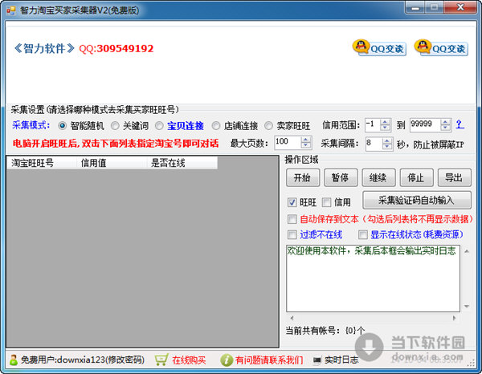Image resolution: width=482 pixels, height=374 pixels.
Task: Click the 《智力软件》 title text
Action: (x=44, y=48)
